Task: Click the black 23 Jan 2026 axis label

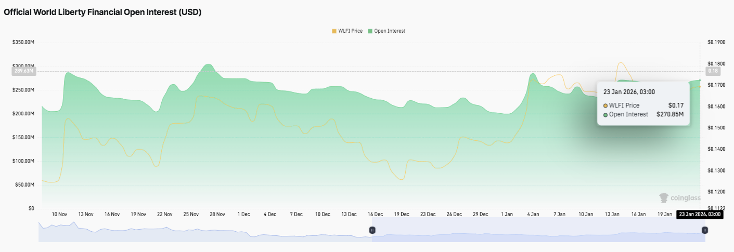Action: pyautogui.click(x=700, y=214)
